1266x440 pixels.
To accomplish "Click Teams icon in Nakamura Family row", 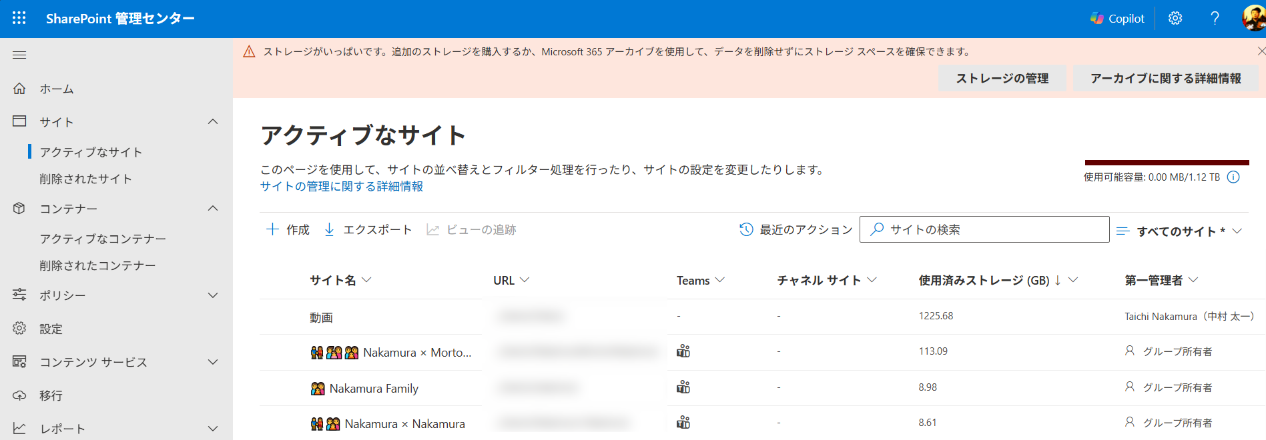I will pos(683,387).
